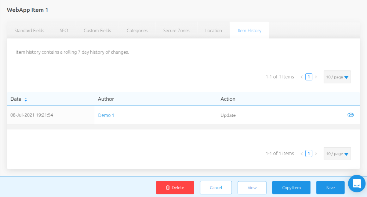Screen dimensions: 367x197
Task: Expand the top 10 / page dropdown
Action: (x=337, y=77)
